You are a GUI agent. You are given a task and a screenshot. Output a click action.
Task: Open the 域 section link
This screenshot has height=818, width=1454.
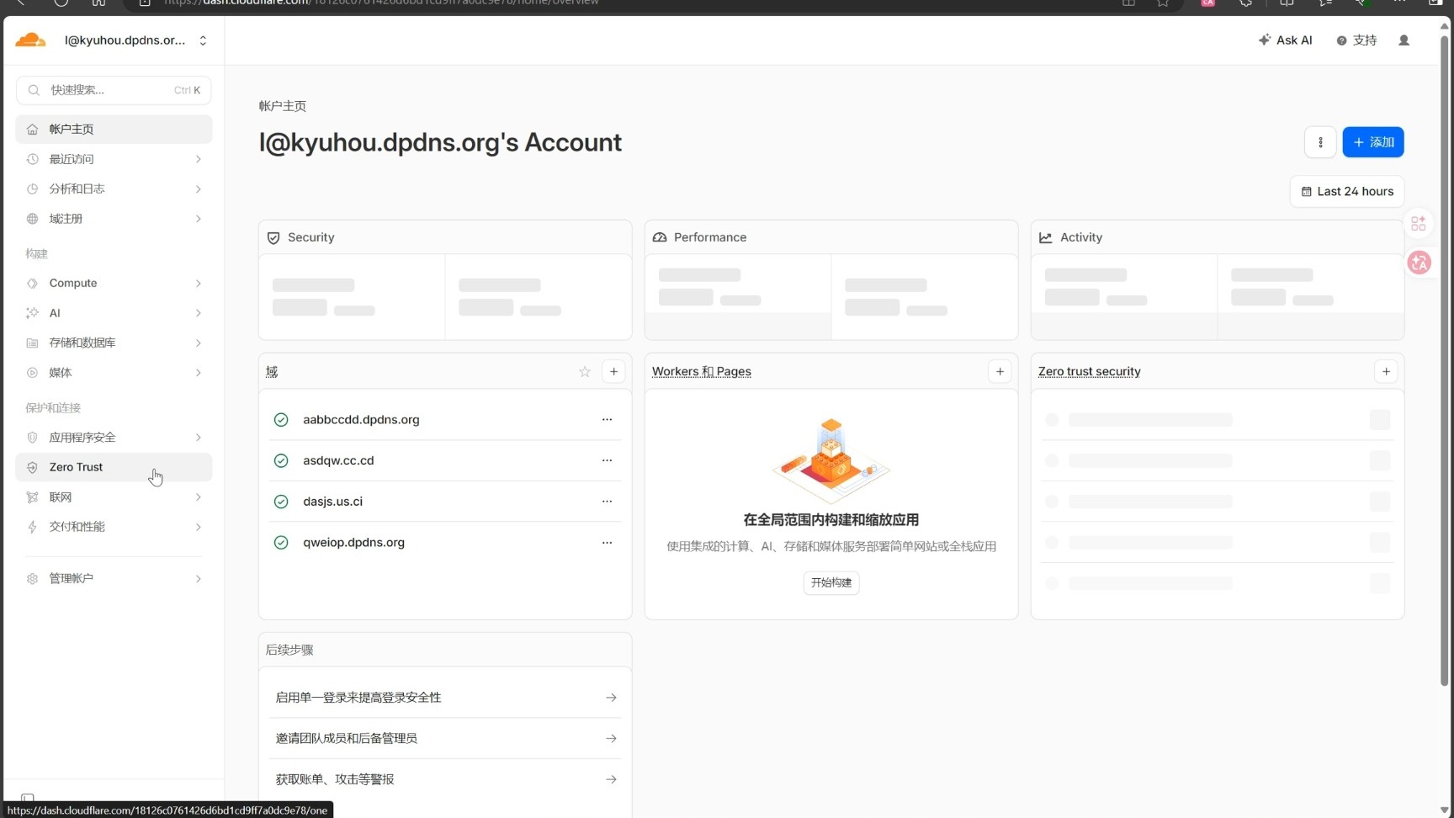[x=272, y=372]
